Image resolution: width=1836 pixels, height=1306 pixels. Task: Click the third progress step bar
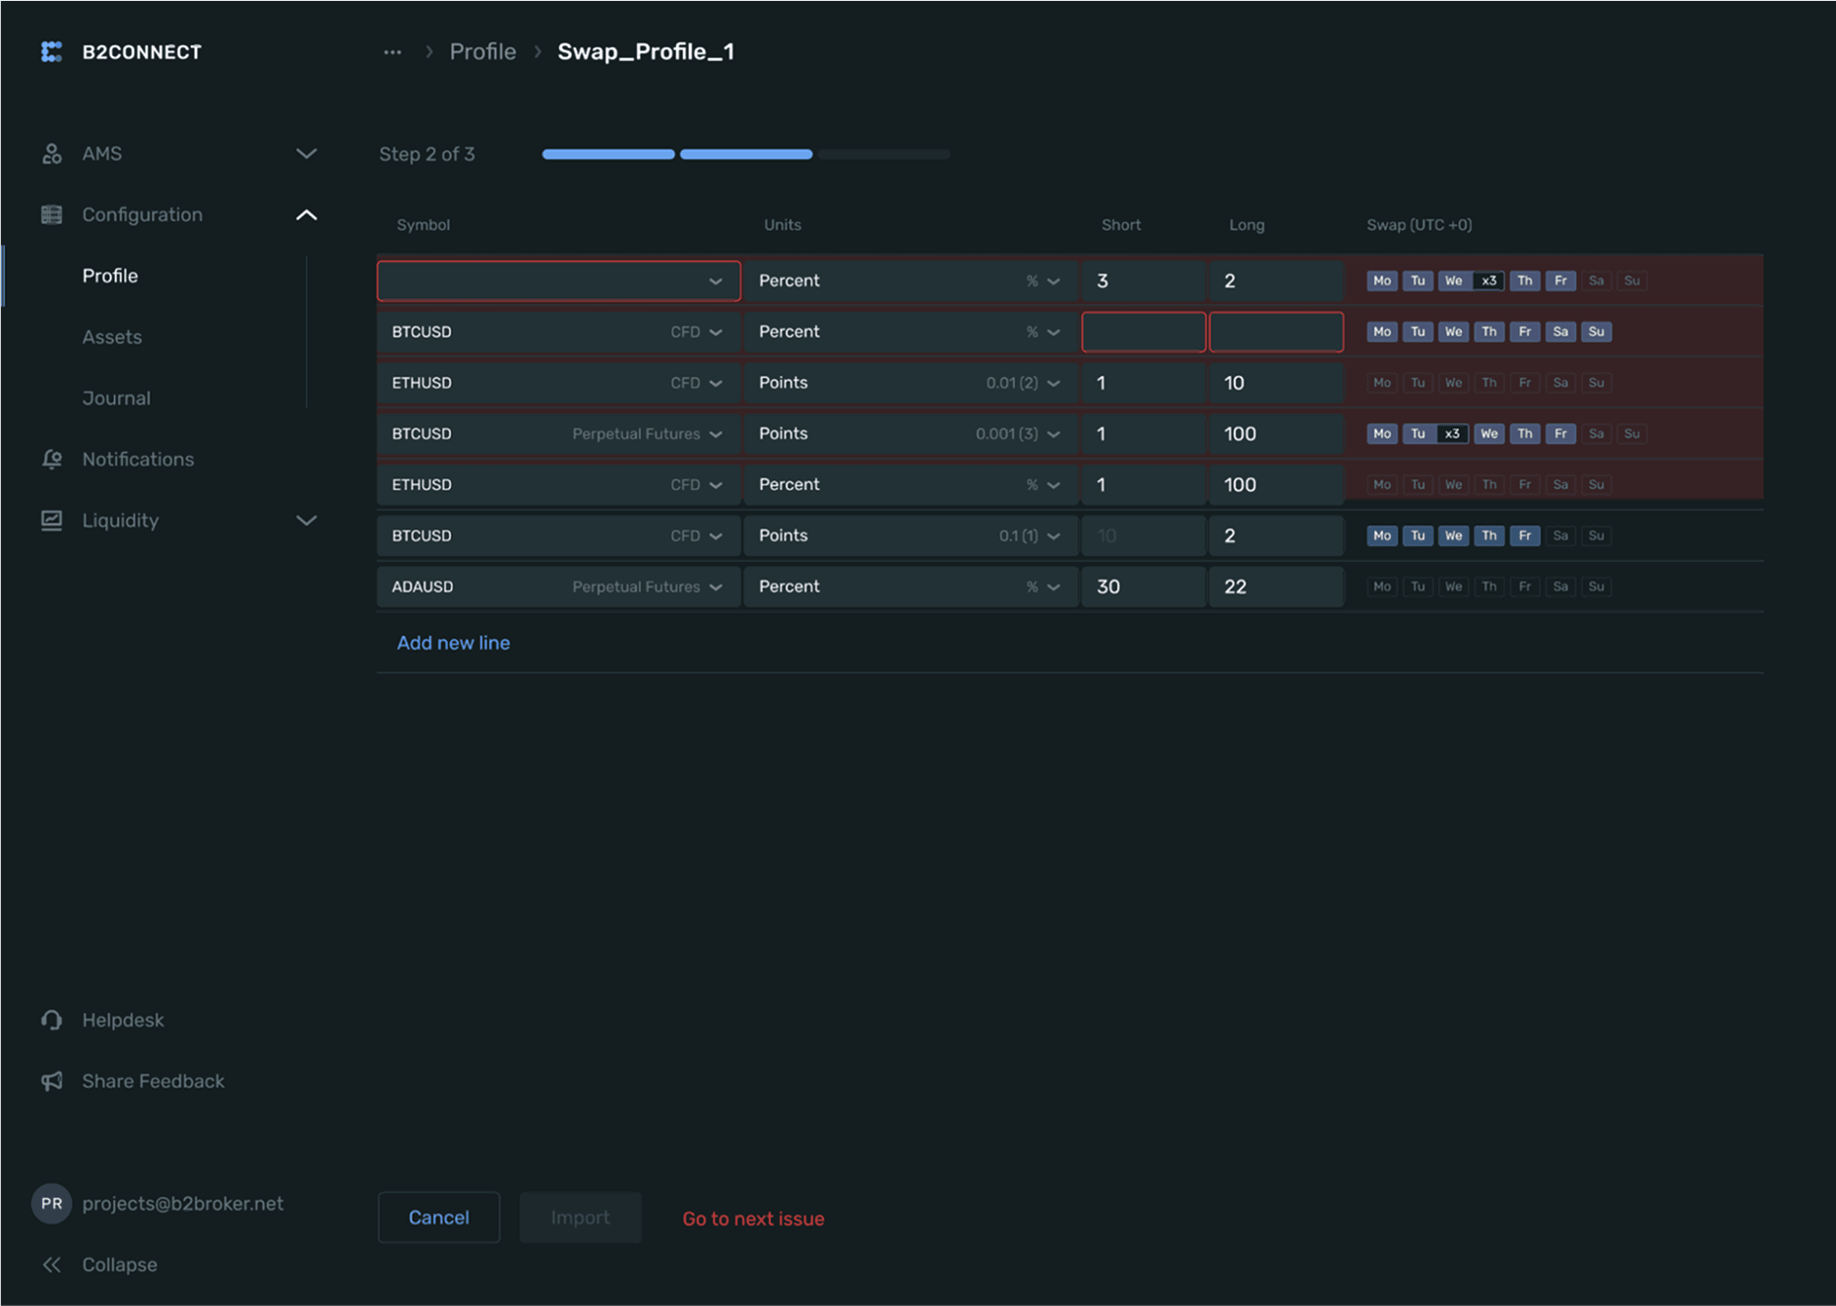(x=884, y=155)
